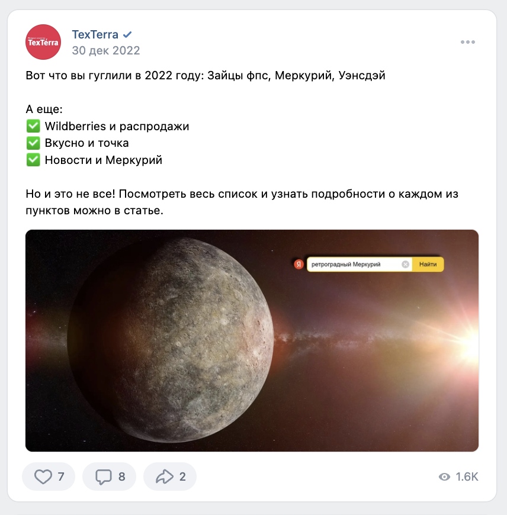Click the blue verified checkmark badge

[127, 34]
